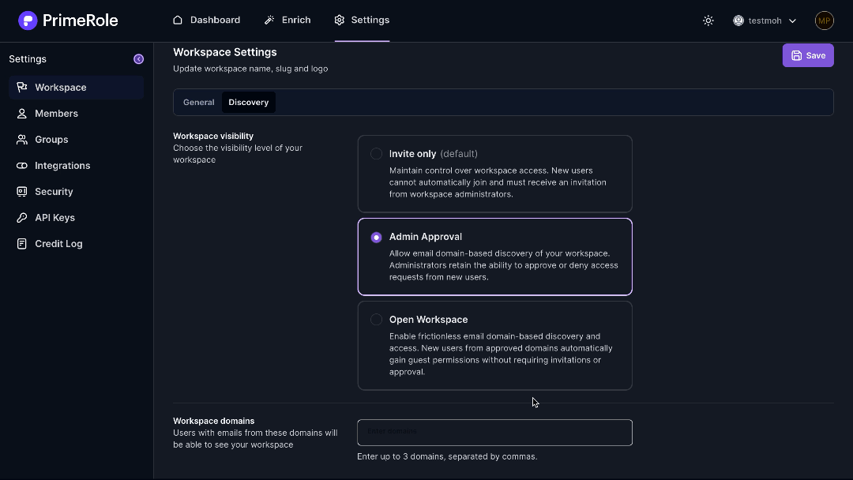This screenshot has height=480, width=853.
Task: Click the floppy disk icon in Save
Action: (796, 55)
